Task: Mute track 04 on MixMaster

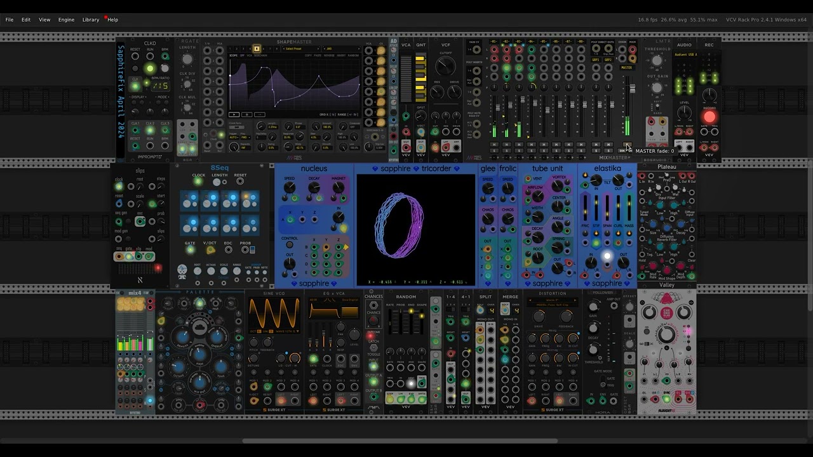Action: click(x=531, y=144)
